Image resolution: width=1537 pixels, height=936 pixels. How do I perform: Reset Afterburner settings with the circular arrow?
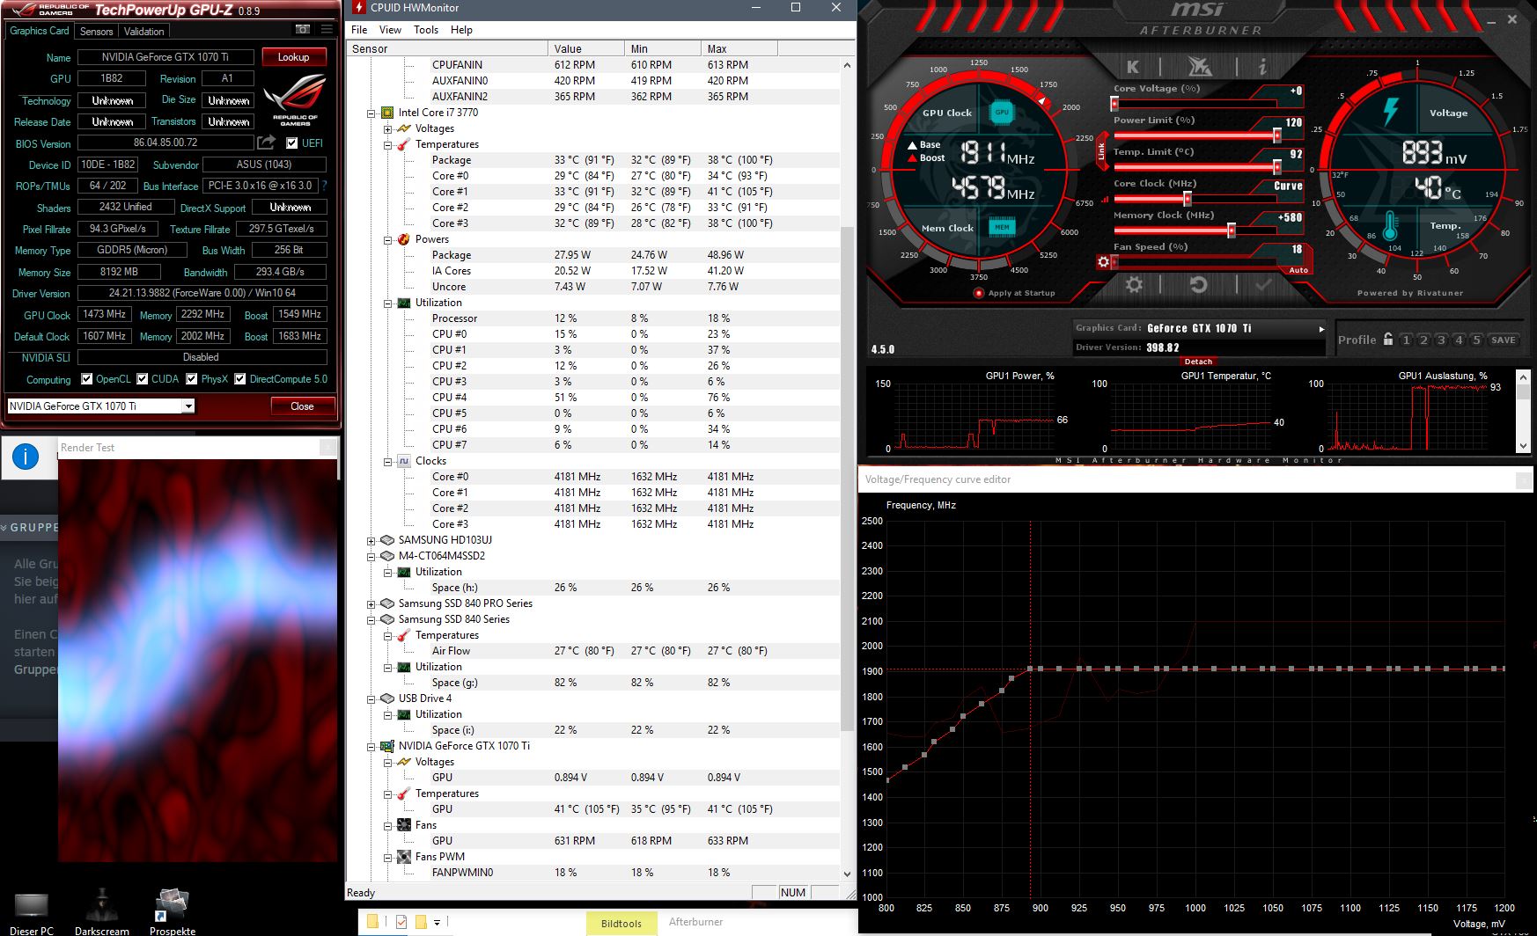pos(1198,284)
